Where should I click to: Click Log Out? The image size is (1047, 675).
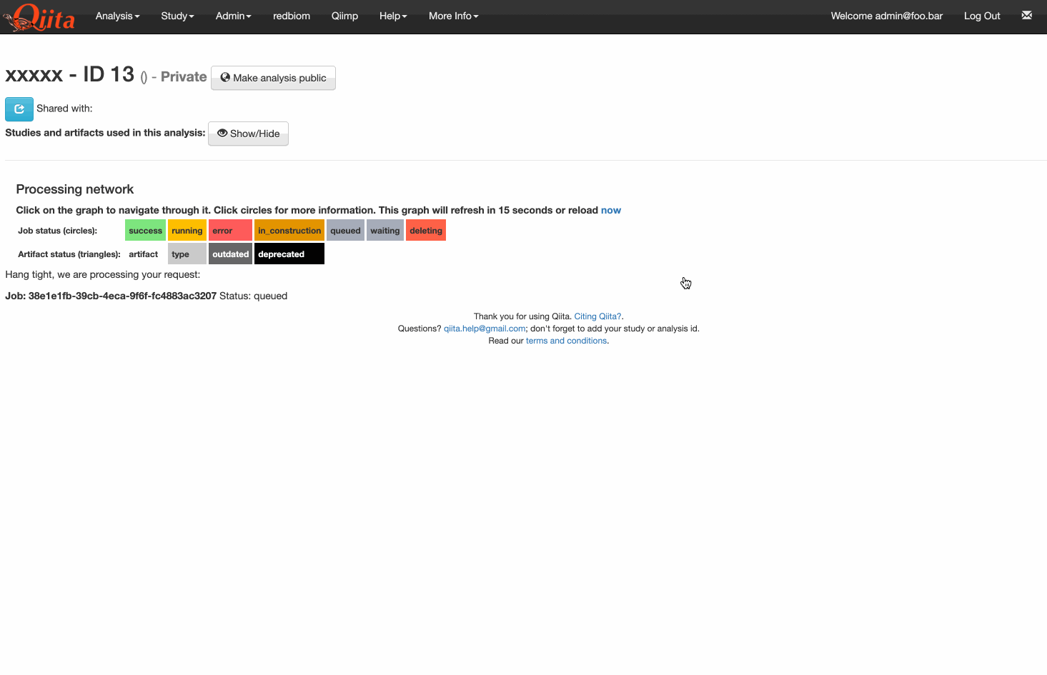click(x=982, y=16)
